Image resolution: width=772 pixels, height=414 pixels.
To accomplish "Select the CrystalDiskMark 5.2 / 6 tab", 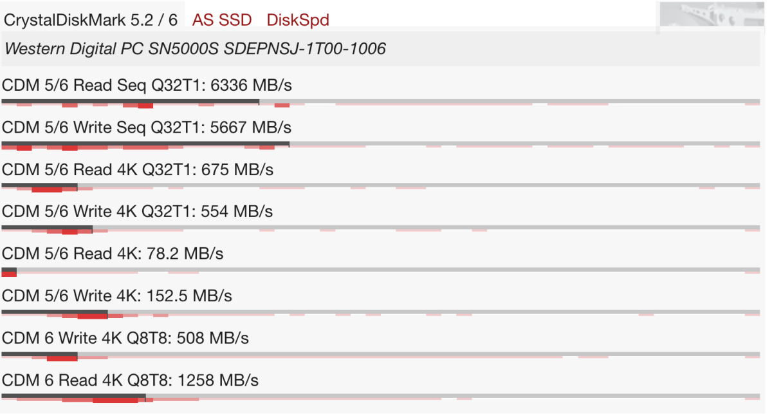I will coord(91,19).
